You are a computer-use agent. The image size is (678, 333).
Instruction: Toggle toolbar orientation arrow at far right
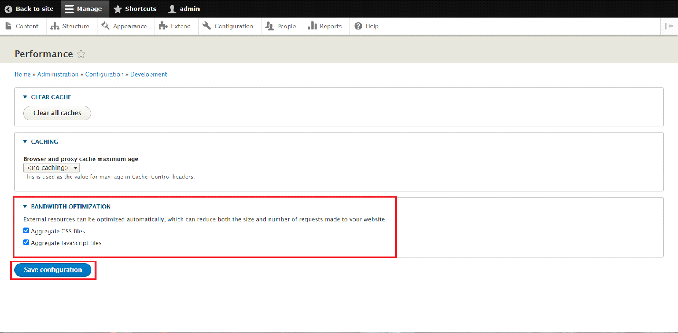669,26
